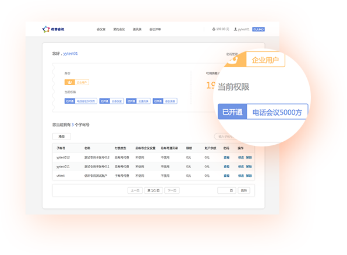Open the 会议室 nav item
This screenshot has height=255, width=347.
(101, 29)
